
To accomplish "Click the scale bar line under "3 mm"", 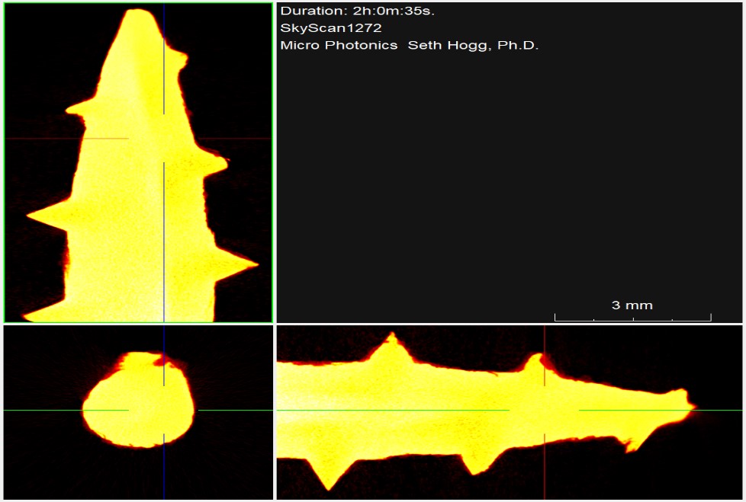I will [632, 318].
